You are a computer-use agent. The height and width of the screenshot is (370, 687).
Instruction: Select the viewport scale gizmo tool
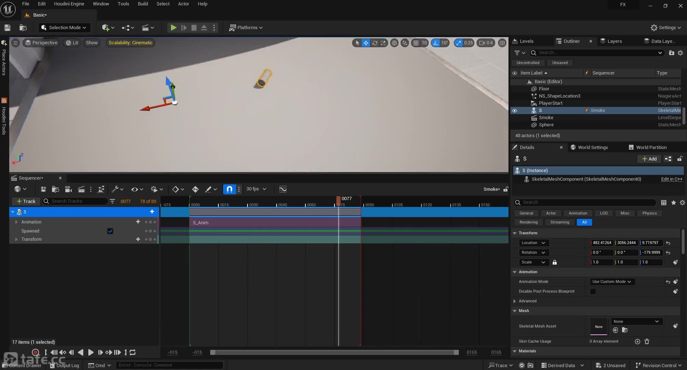(383, 43)
